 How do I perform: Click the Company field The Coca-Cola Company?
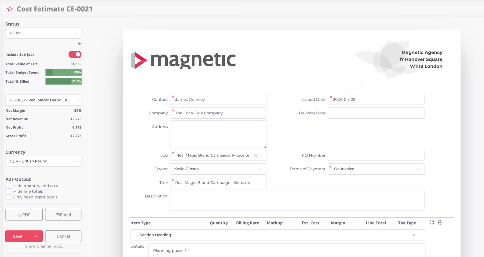tap(218, 113)
